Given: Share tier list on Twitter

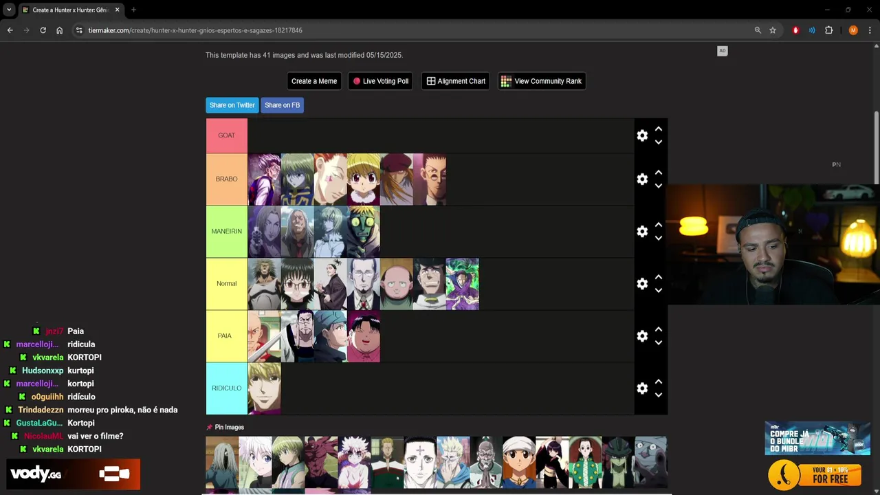Looking at the screenshot, I should pos(232,105).
